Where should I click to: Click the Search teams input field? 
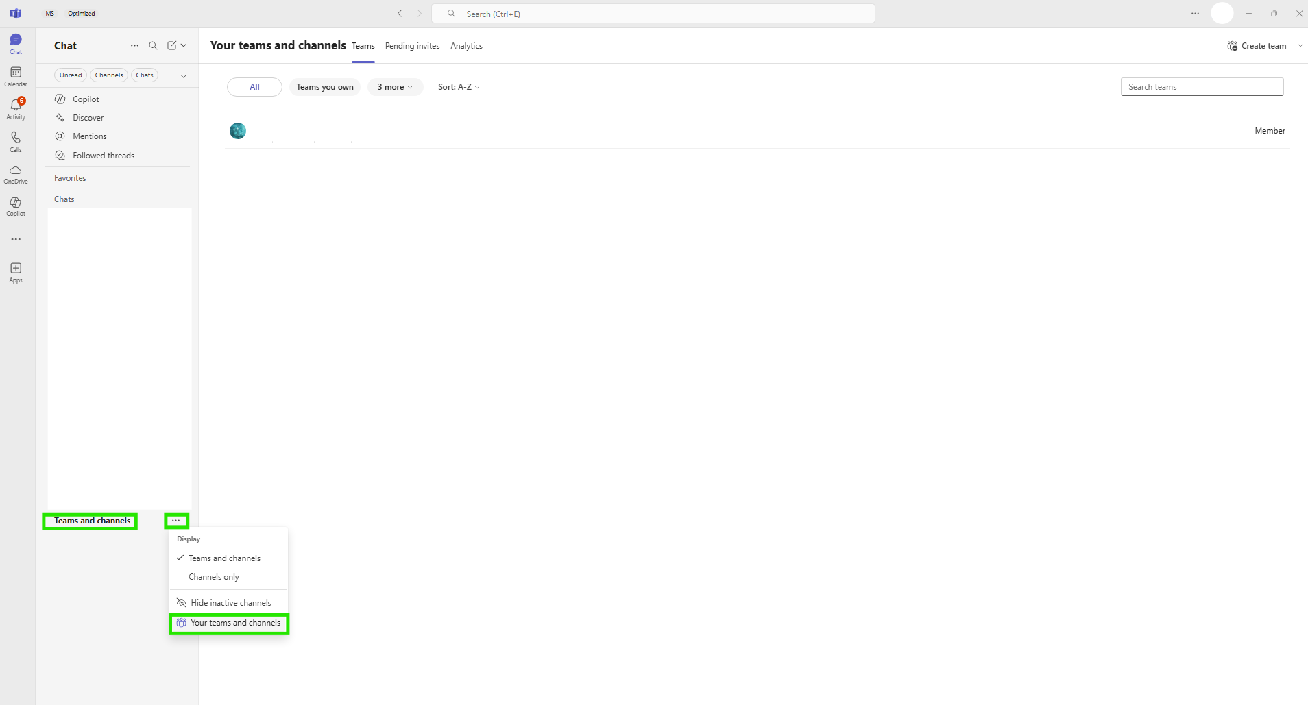[x=1202, y=87]
